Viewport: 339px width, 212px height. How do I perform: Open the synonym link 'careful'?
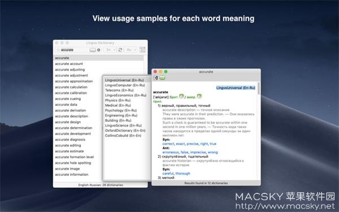coord(168,174)
